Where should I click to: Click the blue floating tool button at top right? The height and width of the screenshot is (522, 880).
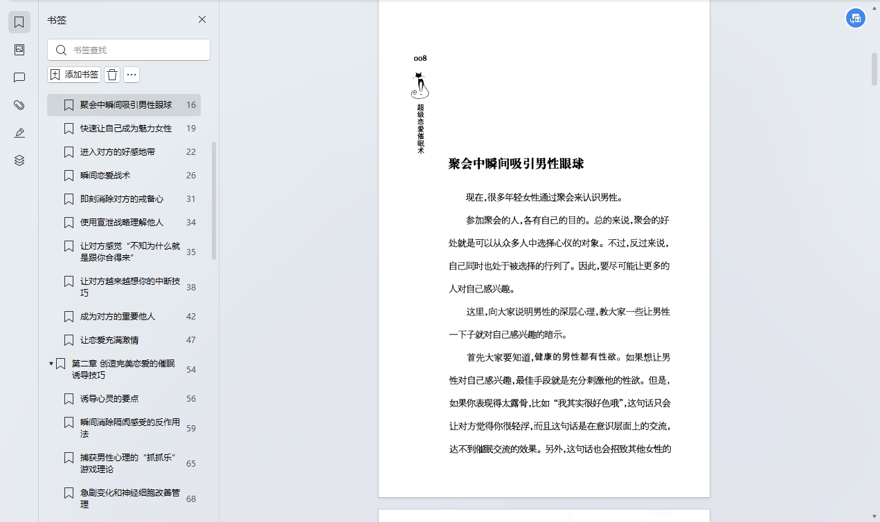tap(856, 18)
